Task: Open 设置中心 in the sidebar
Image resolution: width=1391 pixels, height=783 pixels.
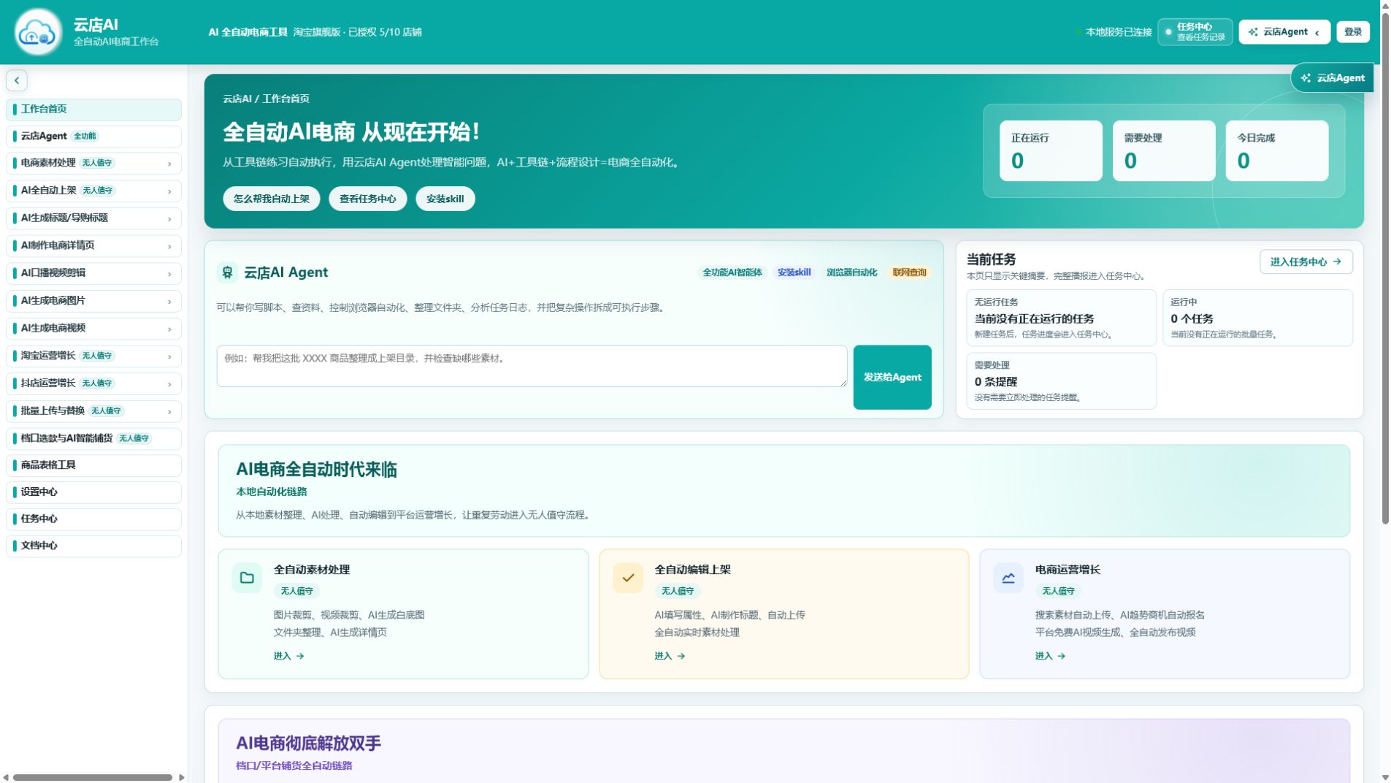Action: tap(93, 492)
